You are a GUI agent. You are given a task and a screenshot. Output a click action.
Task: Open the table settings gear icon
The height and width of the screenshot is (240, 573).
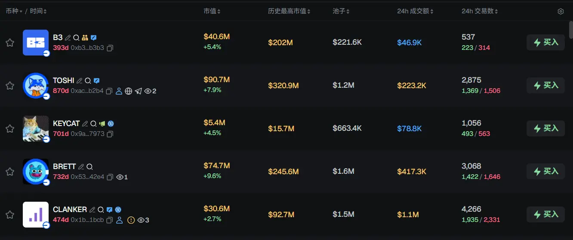(561, 12)
